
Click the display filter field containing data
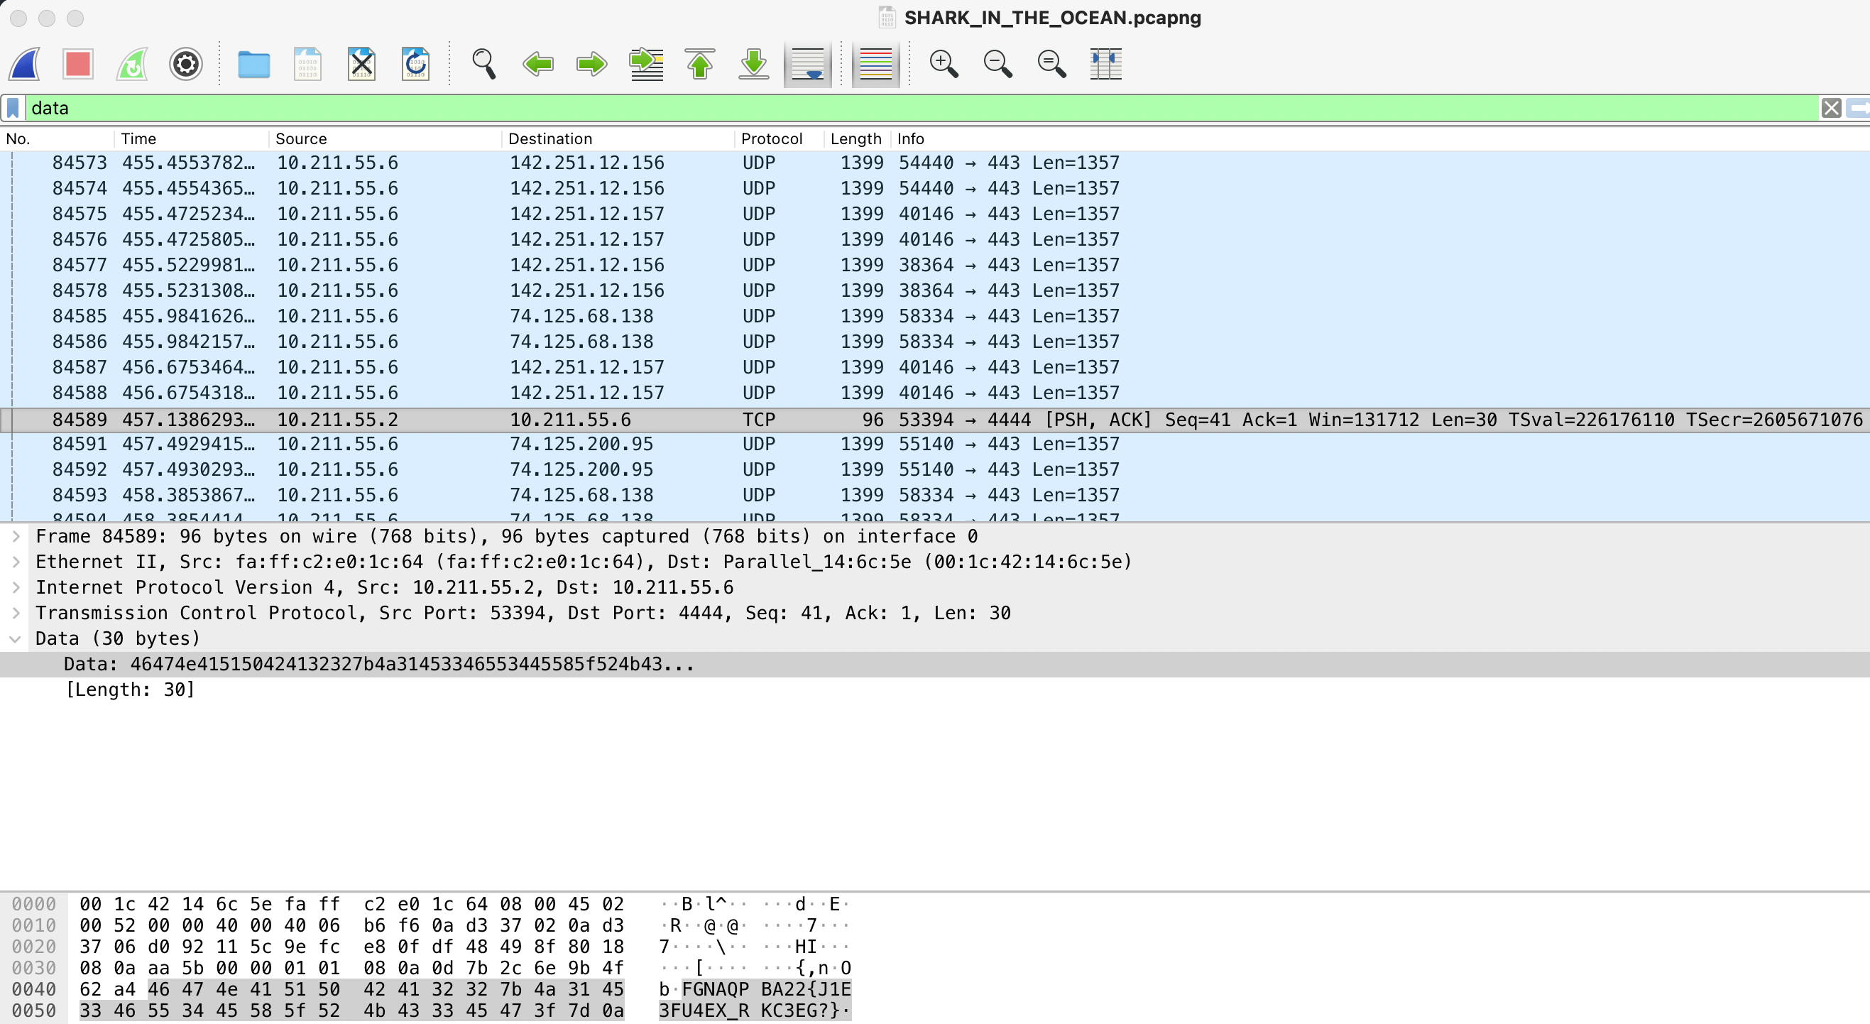pos(922,108)
